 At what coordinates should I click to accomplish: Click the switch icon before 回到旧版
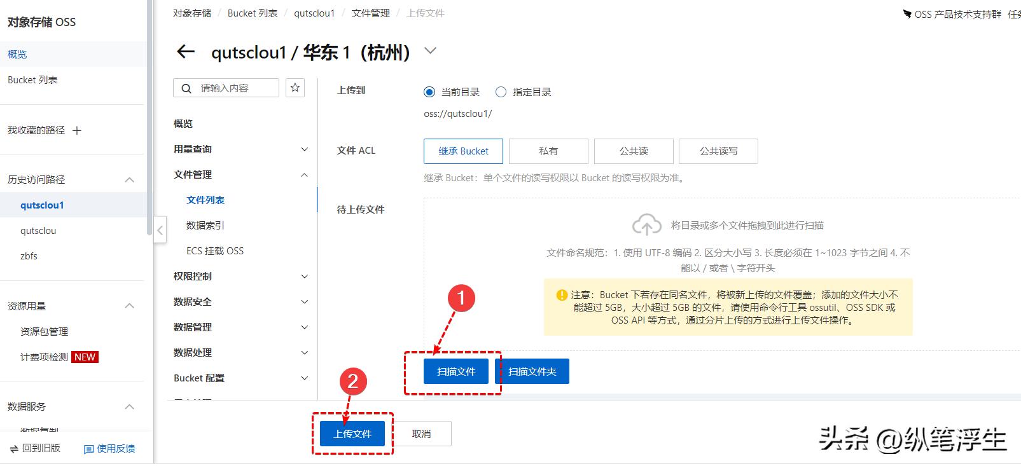pyautogui.click(x=14, y=449)
